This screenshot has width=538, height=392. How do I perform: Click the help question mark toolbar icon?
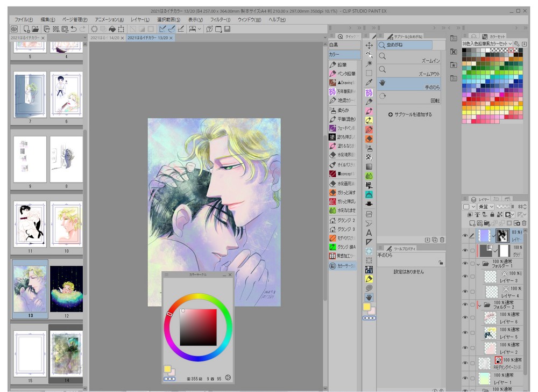(209, 29)
